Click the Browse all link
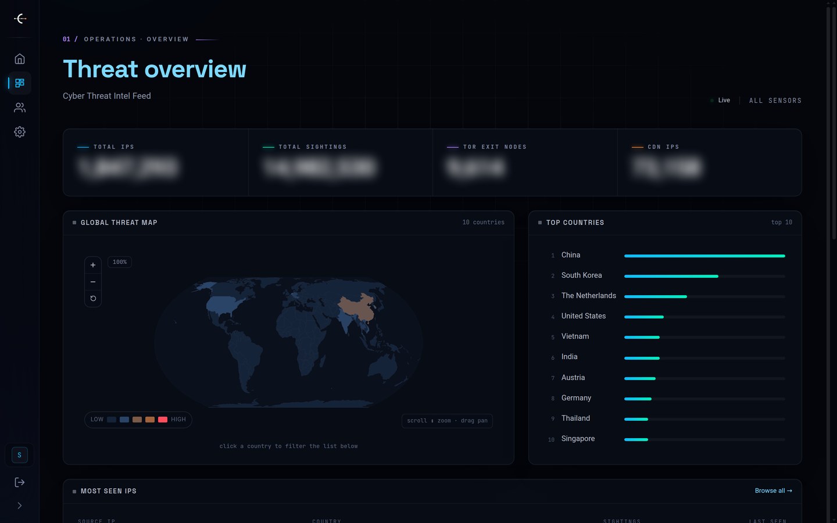Screen dimensions: 837x523 coord(773,491)
